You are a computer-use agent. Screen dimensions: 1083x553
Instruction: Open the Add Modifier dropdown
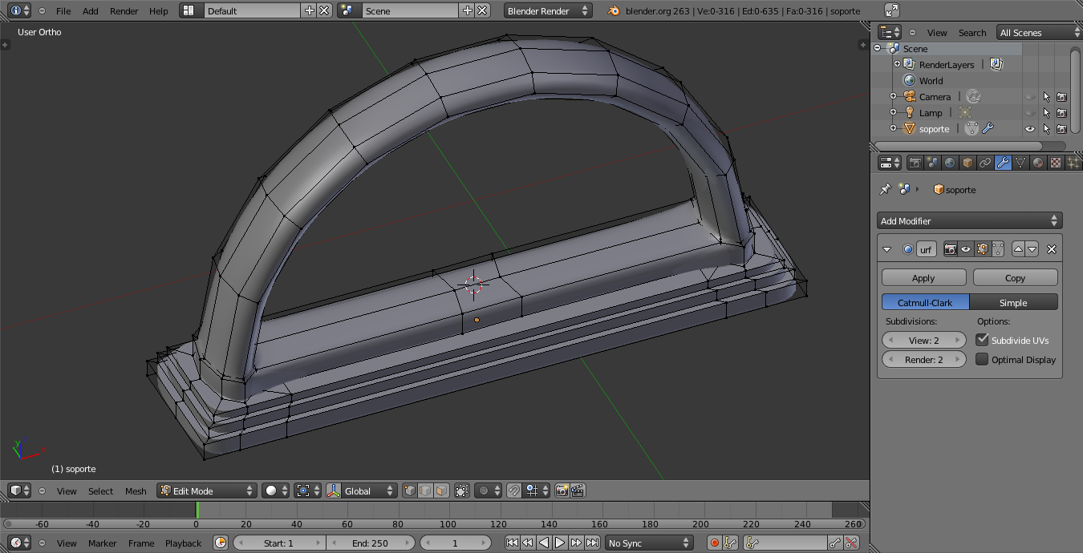click(969, 220)
